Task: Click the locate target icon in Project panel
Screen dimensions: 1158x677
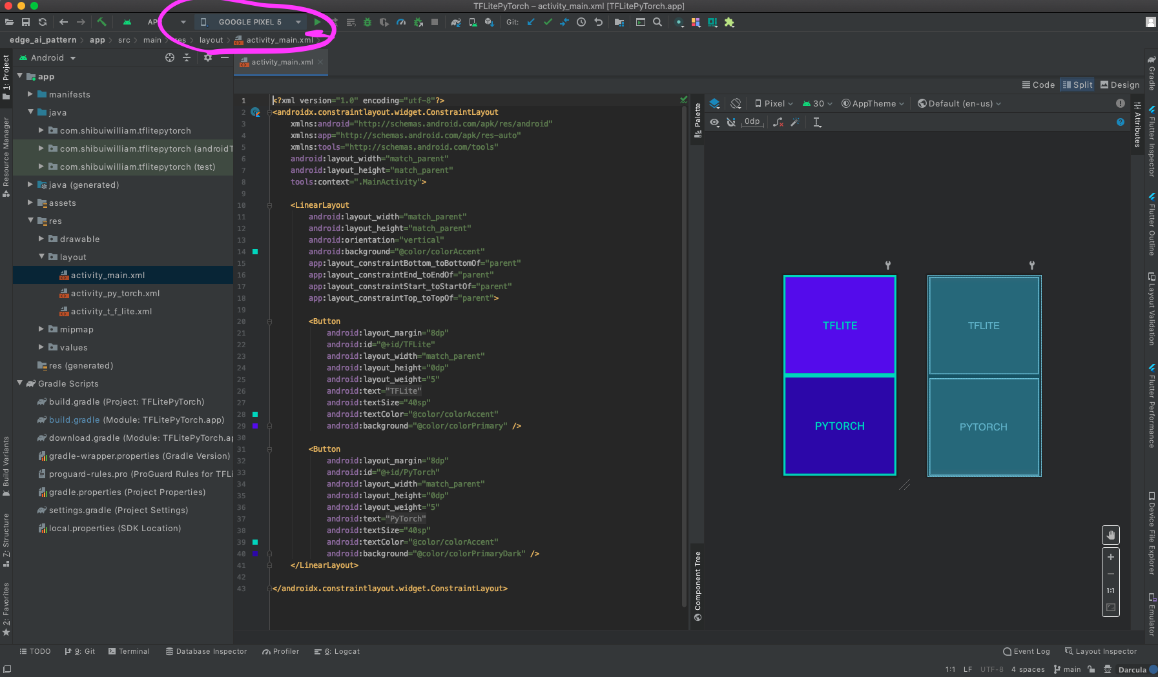Action: click(170, 57)
